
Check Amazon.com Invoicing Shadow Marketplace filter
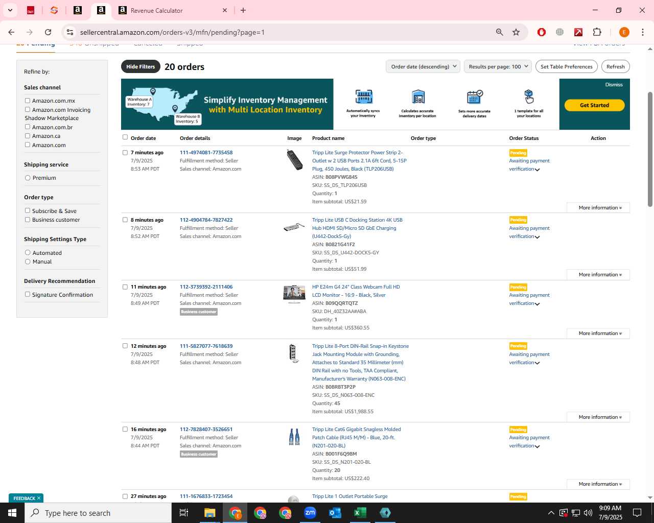tap(28, 109)
